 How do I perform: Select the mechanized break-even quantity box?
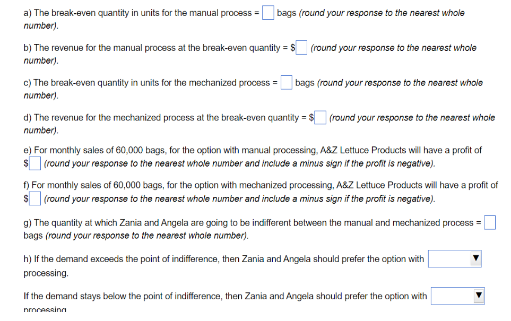286,82
